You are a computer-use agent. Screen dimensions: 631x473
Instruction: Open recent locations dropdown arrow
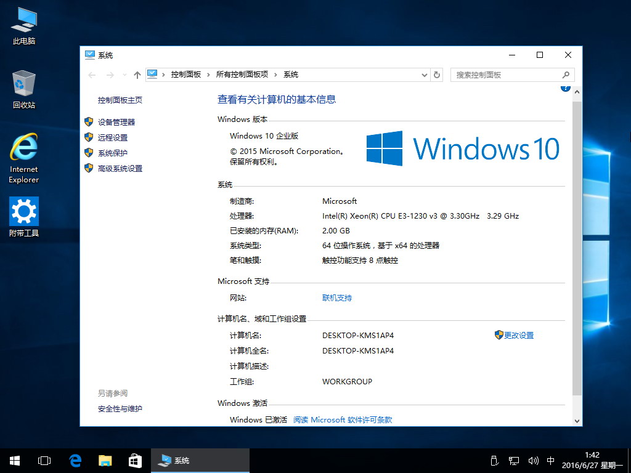click(124, 75)
